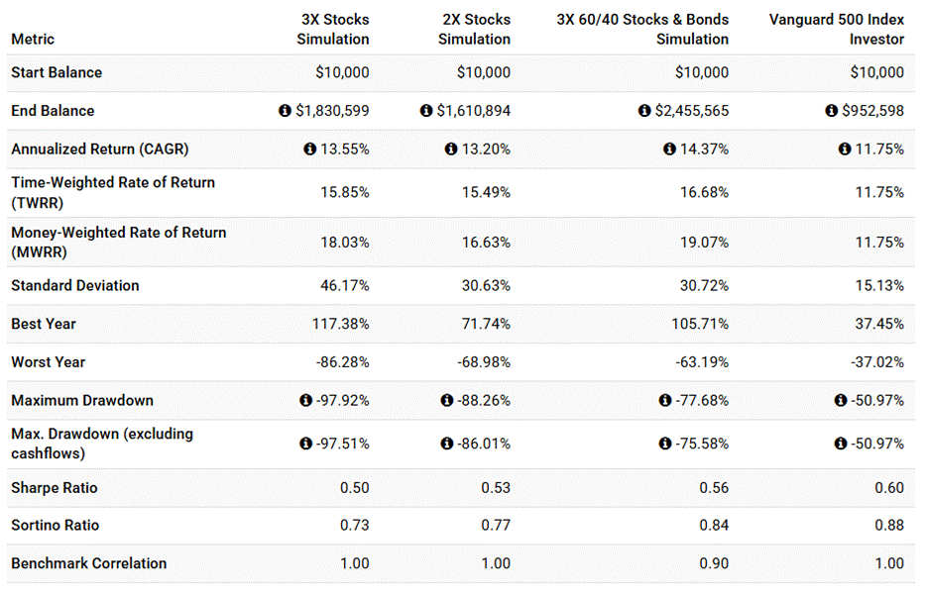The width and height of the screenshot is (928, 596).
Task: Select the 2X Stocks Simulation column header
Action: (475, 30)
